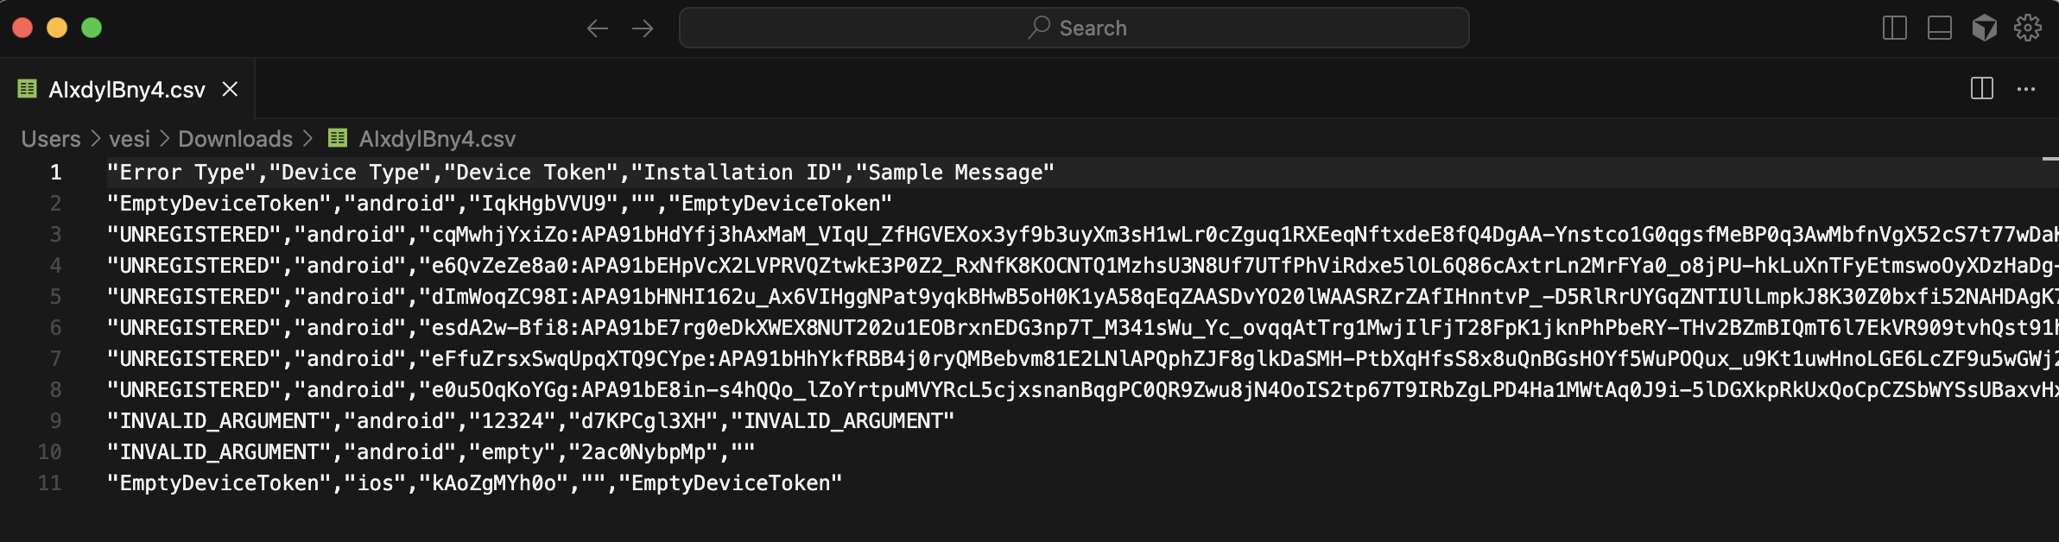
Task: Select line 1 containing the CSV header row
Action: [579, 172]
